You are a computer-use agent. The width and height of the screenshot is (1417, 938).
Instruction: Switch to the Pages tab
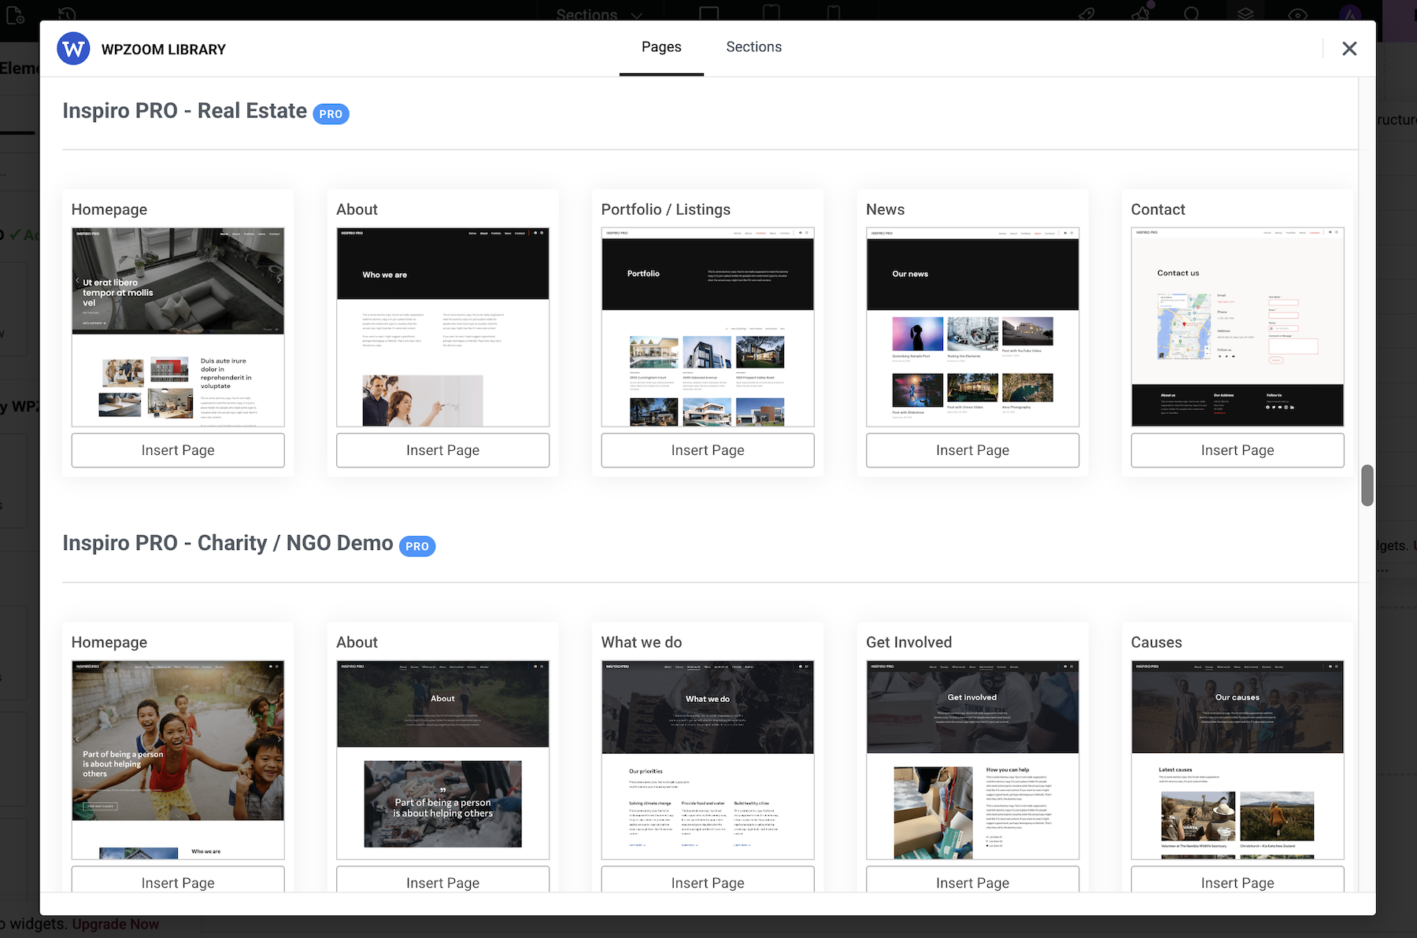coord(661,47)
